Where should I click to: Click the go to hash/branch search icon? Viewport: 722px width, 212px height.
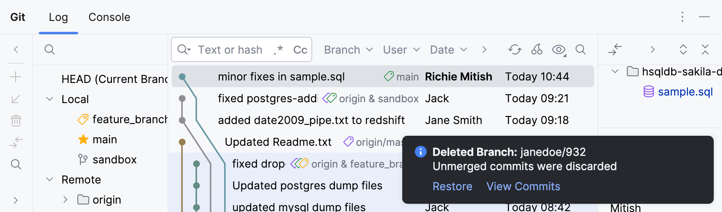coord(580,50)
